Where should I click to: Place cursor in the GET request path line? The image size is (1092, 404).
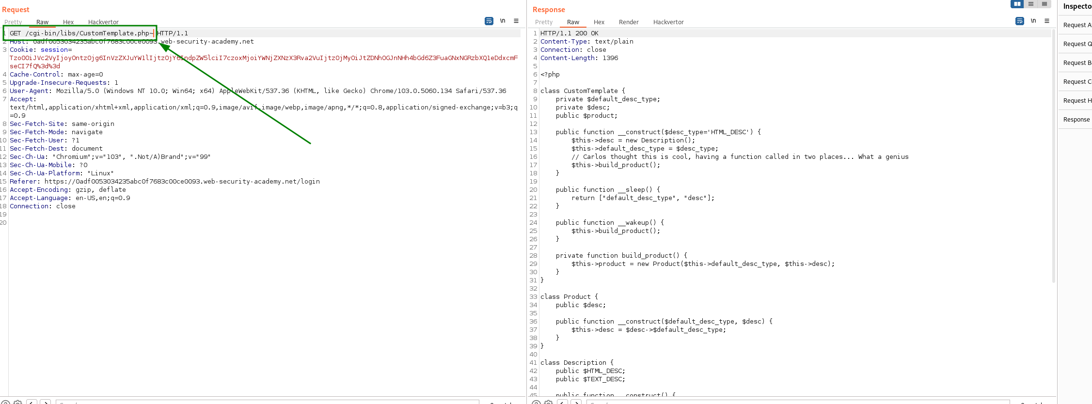(x=87, y=33)
